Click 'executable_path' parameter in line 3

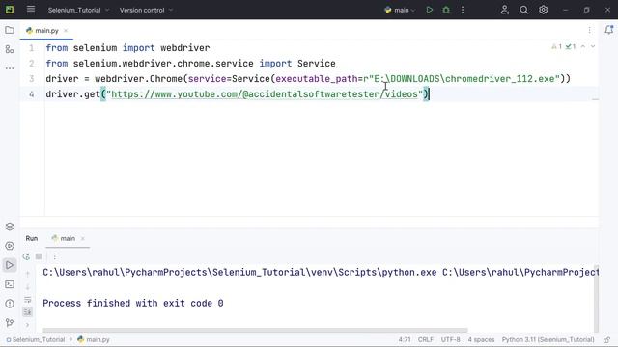tap(317, 79)
